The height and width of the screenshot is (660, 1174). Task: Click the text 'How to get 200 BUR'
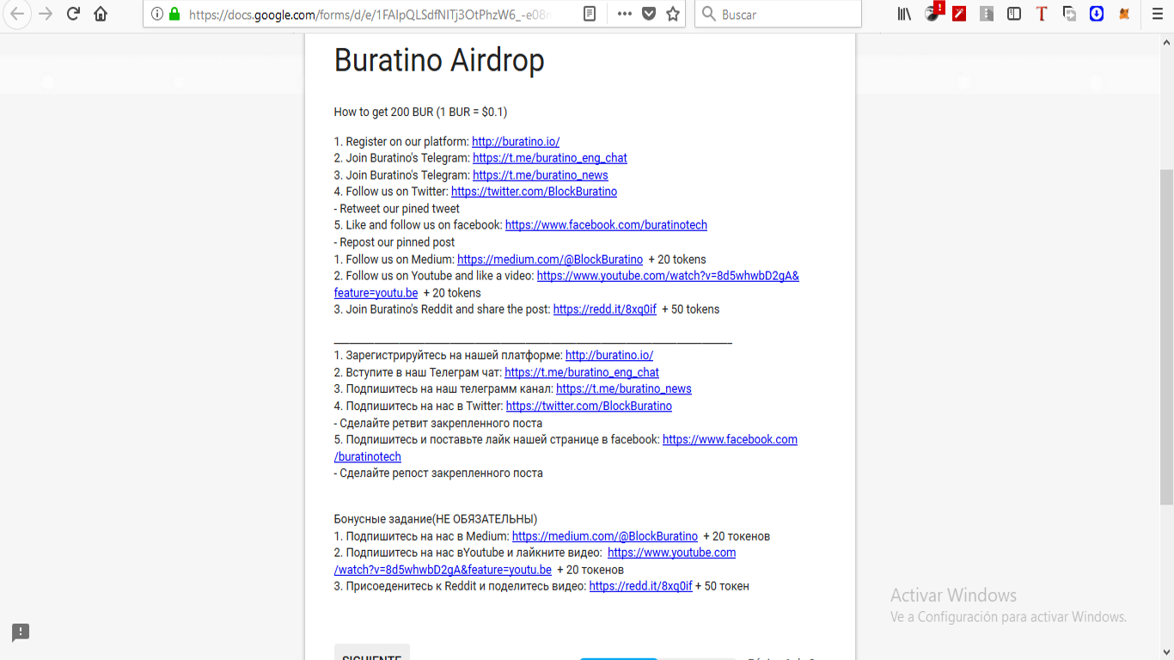pos(383,112)
